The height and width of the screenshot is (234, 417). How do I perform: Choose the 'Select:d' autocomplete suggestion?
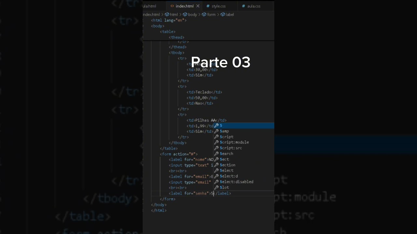click(x=244, y=176)
